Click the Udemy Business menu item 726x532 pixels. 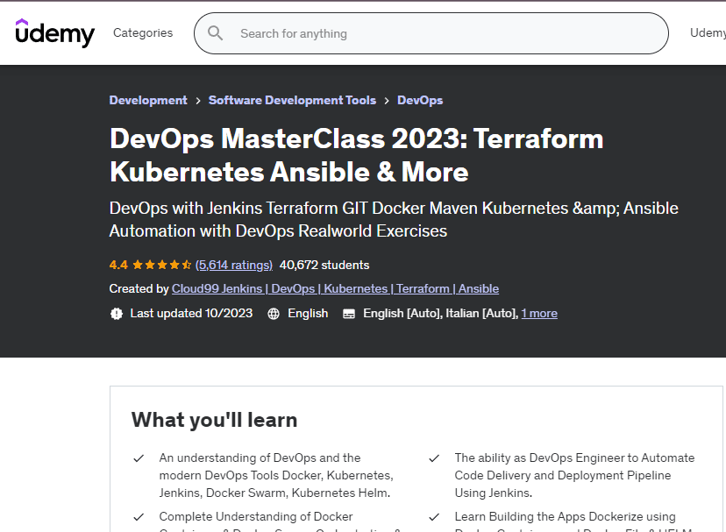(708, 33)
